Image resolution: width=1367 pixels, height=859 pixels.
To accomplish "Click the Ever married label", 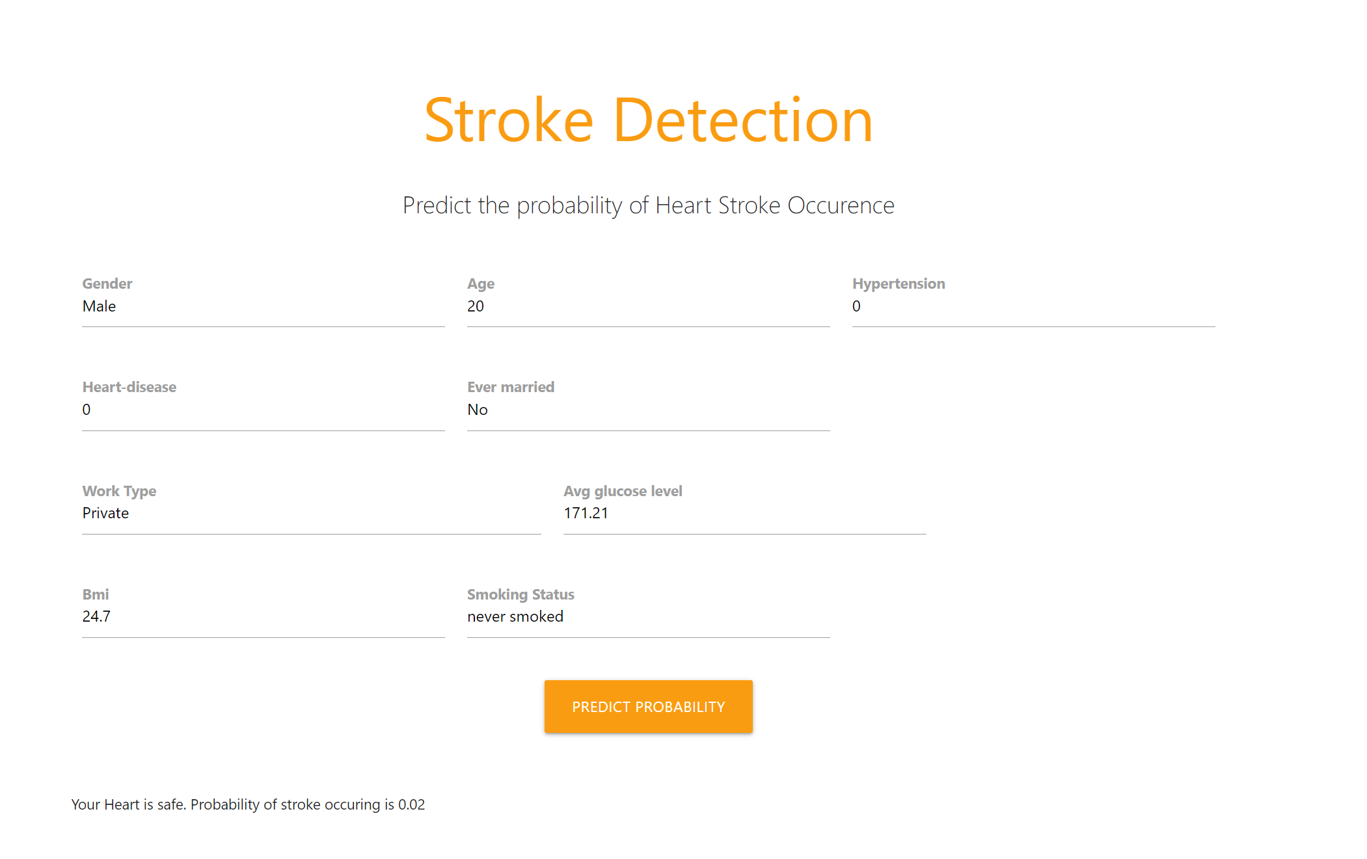I will click(x=511, y=387).
